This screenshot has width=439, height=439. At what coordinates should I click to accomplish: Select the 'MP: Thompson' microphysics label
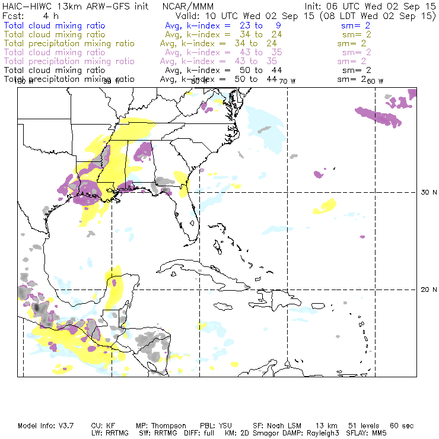(161, 426)
